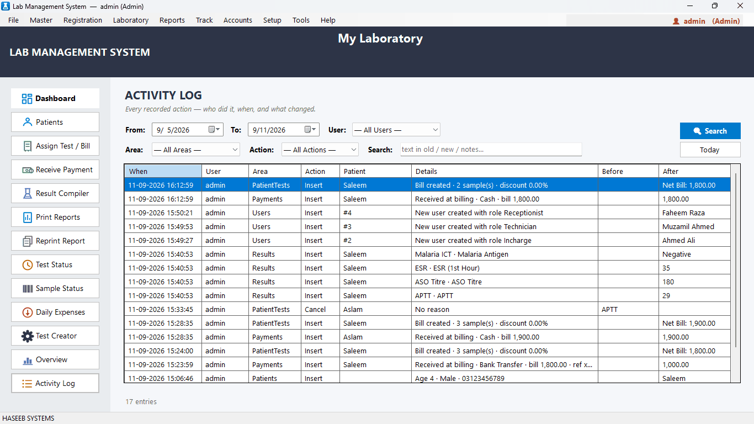Select the ESR (1st Hour) result row

pyautogui.click(x=427, y=268)
